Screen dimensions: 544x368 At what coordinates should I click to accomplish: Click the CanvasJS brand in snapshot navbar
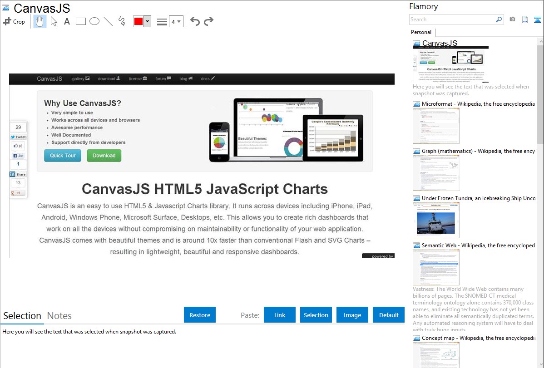(49, 79)
